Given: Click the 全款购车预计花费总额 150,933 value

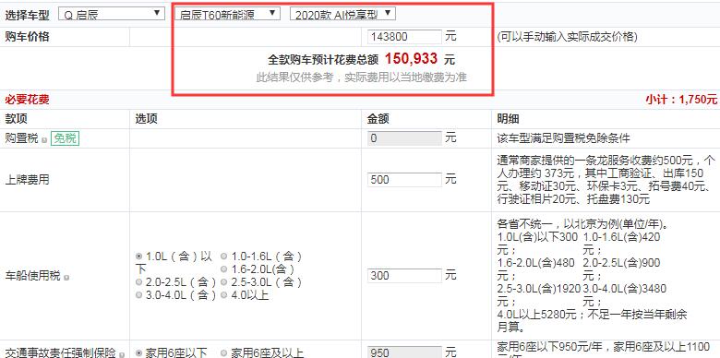Looking at the screenshot, I should (x=411, y=59).
